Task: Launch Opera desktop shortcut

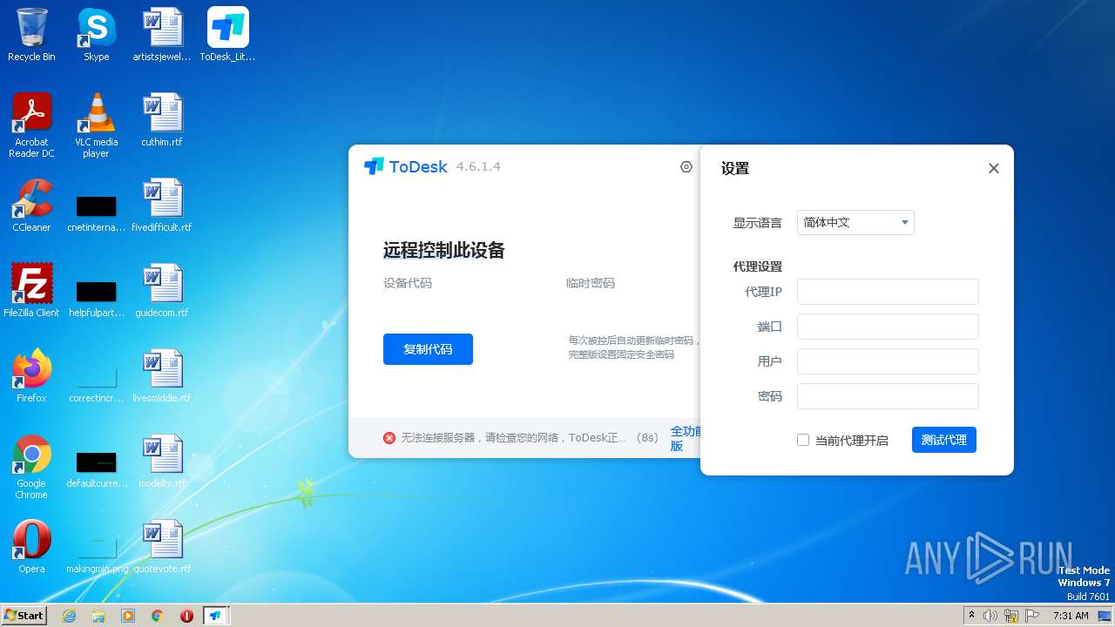Action: pyautogui.click(x=31, y=547)
